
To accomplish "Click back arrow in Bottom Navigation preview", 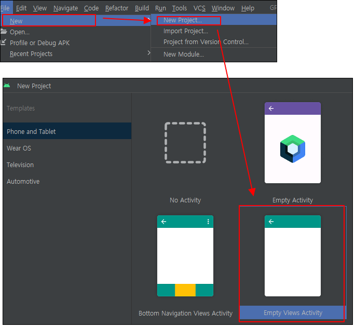I will tap(163, 222).
